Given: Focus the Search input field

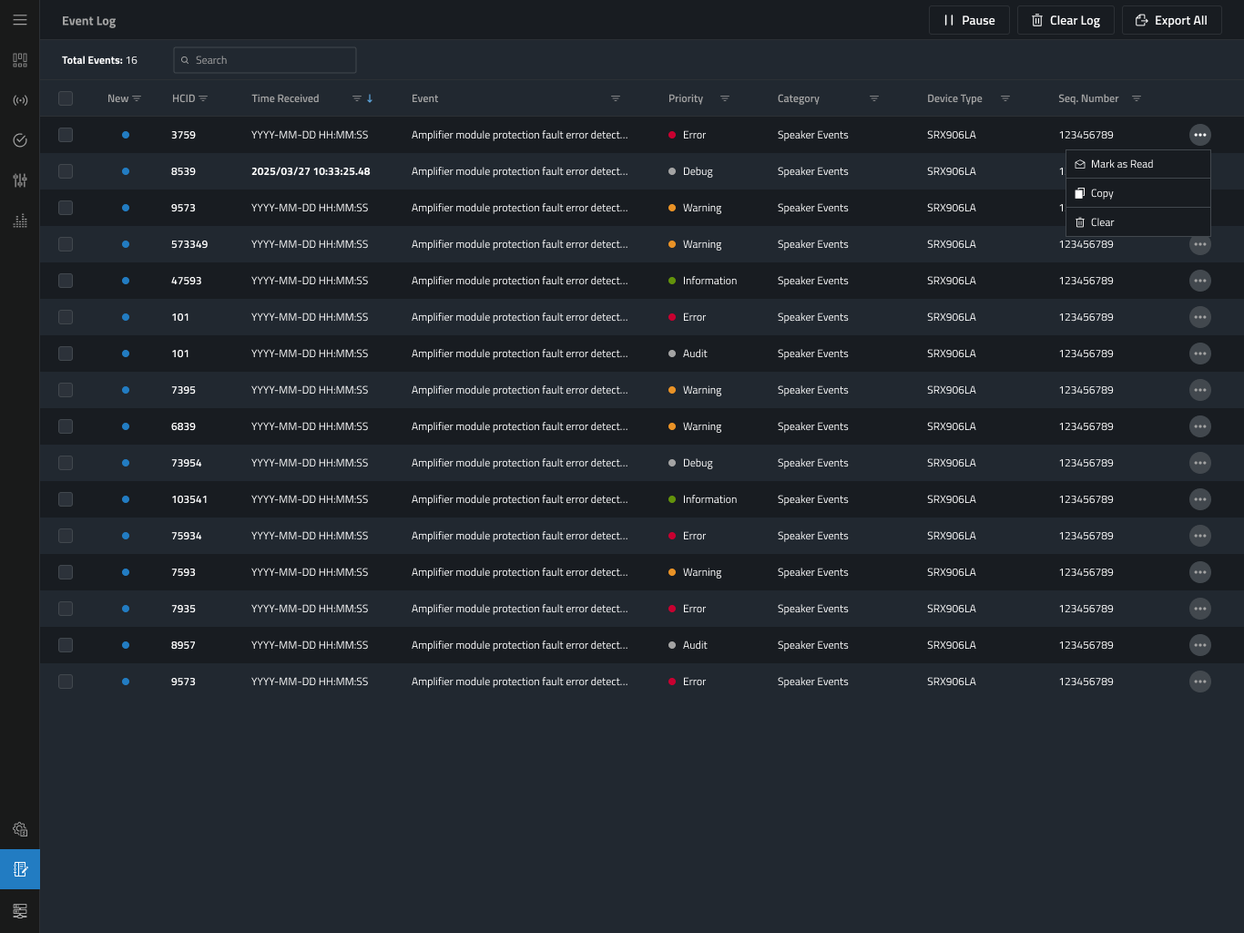Looking at the screenshot, I should pos(265,60).
